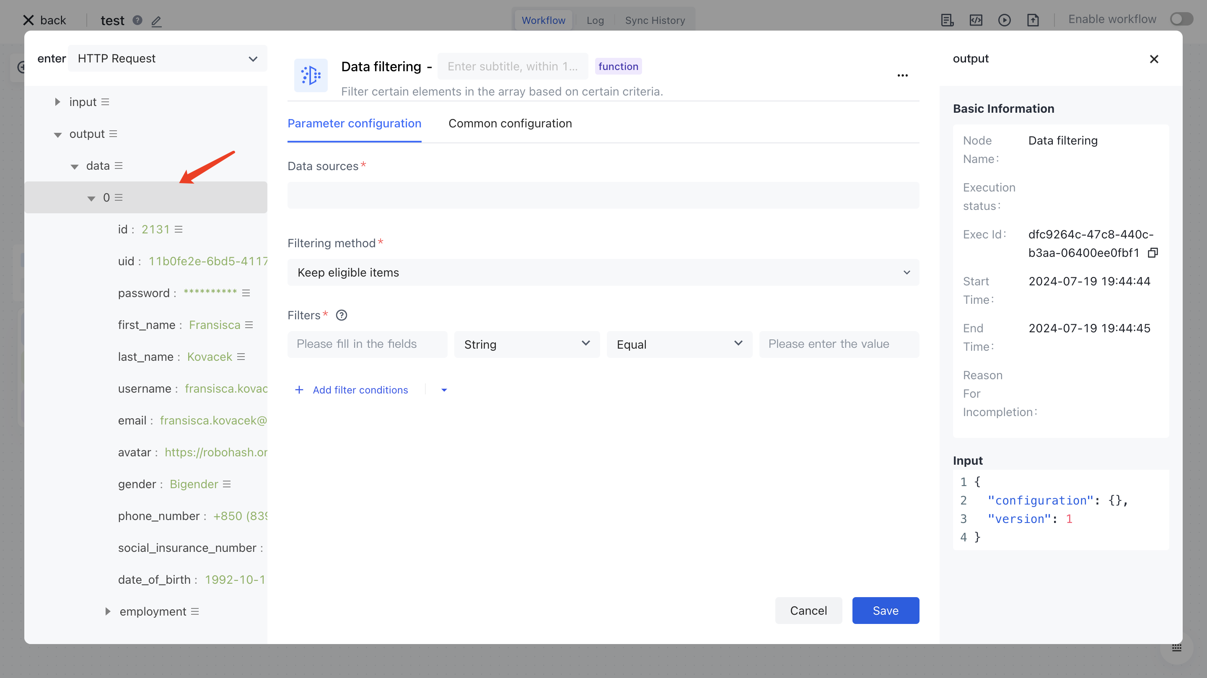Switch to Common configuration tab
The width and height of the screenshot is (1207, 678).
pyautogui.click(x=510, y=123)
